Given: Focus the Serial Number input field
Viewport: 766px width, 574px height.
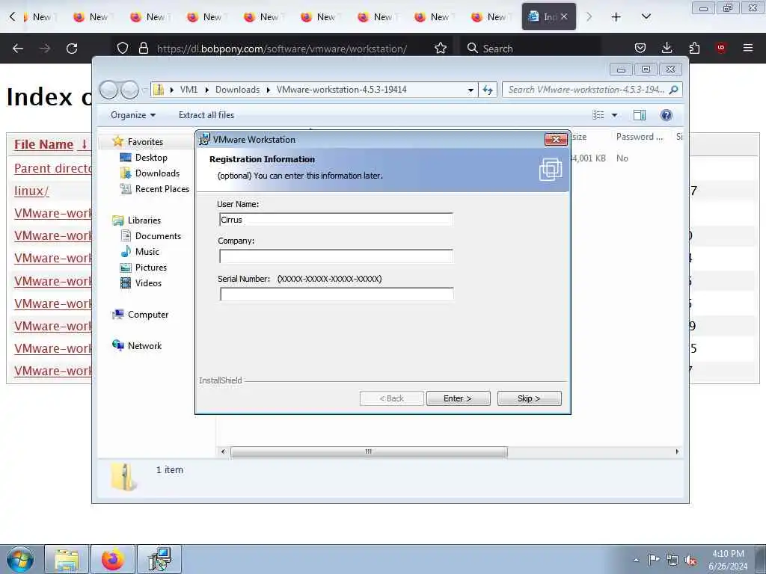Looking at the screenshot, I should click(337, 294).
